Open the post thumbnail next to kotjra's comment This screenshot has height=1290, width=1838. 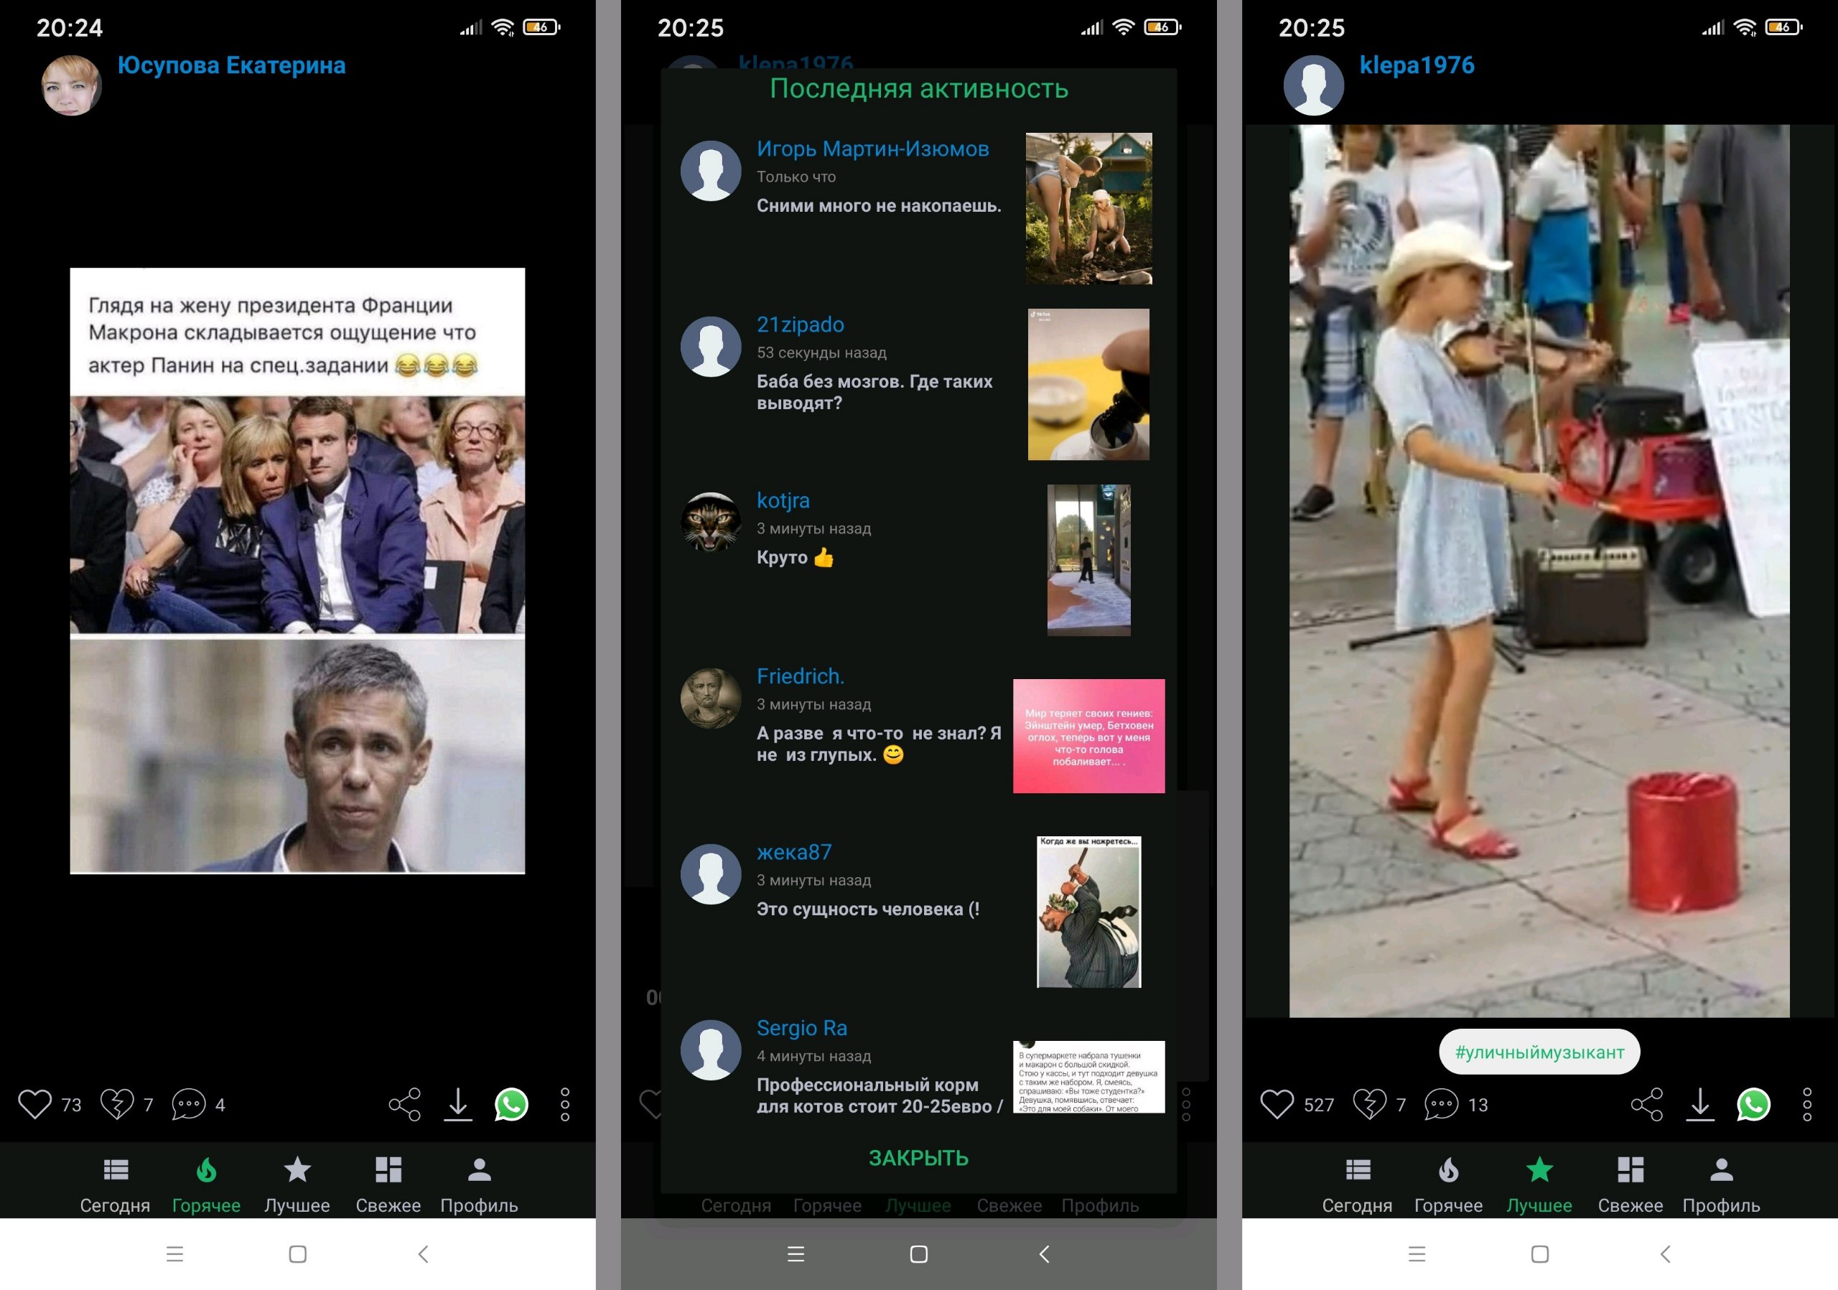[x=1088, y=559]
